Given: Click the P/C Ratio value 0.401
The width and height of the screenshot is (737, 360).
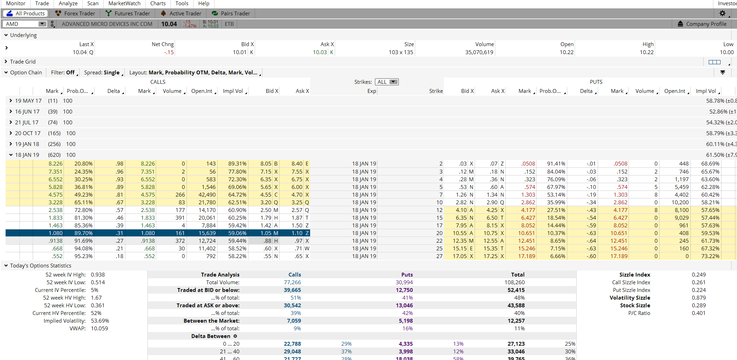Looking at the screenshot, I should coord(699,313).
